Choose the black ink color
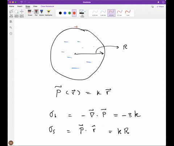This screenshot has height=146, width=174. 60,13
